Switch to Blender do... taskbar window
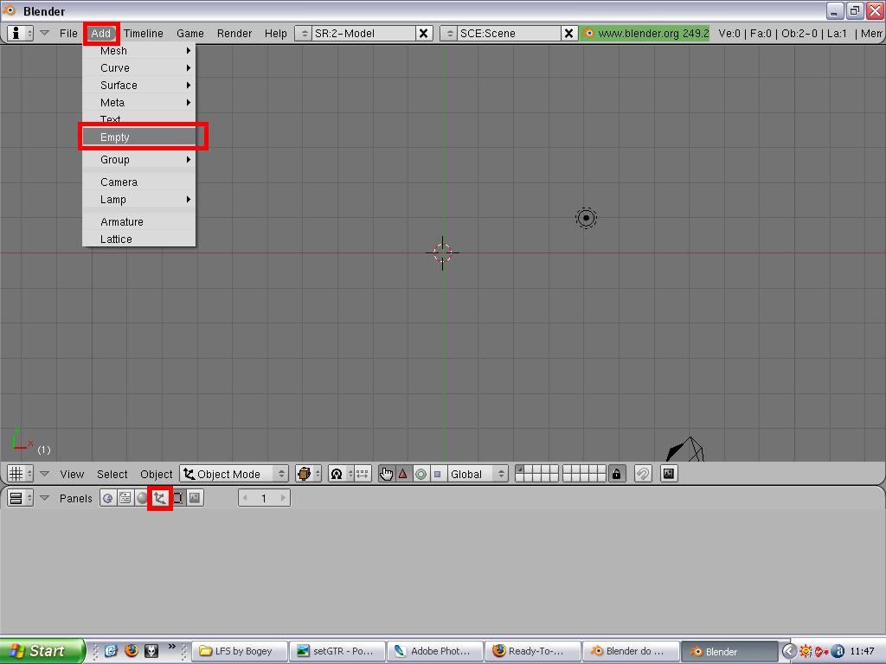 click(631, 651)
